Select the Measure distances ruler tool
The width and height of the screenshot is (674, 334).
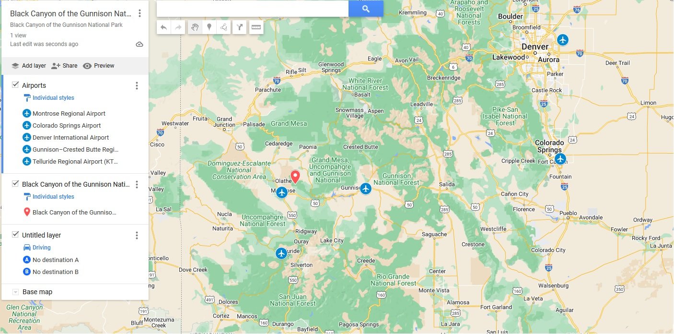256,27
